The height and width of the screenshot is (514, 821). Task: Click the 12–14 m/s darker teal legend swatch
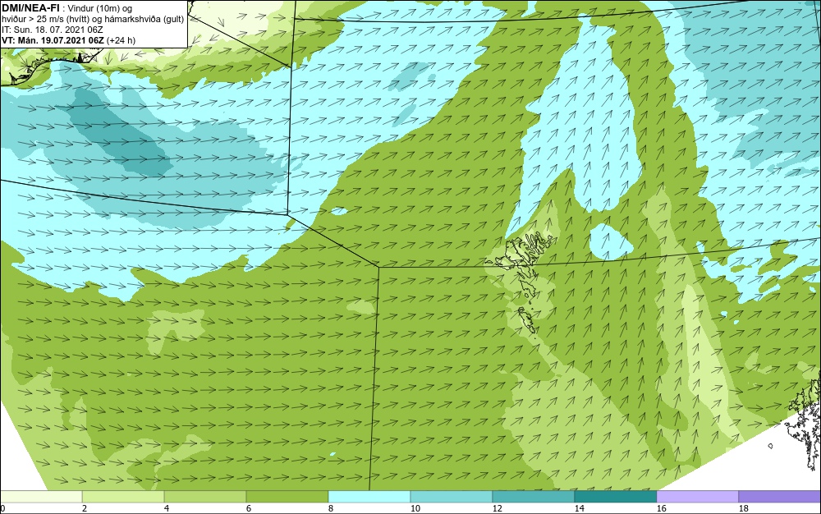point(533,497)
